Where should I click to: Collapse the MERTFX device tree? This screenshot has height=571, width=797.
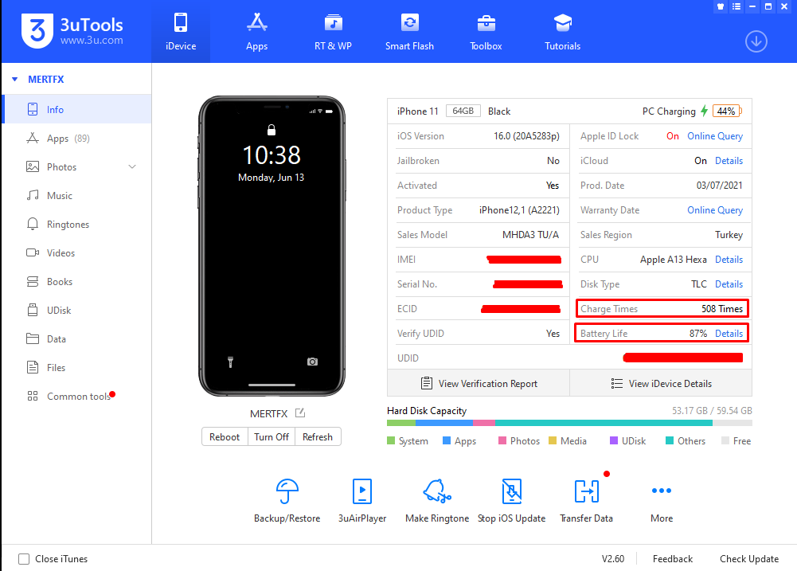click(15, 80)
